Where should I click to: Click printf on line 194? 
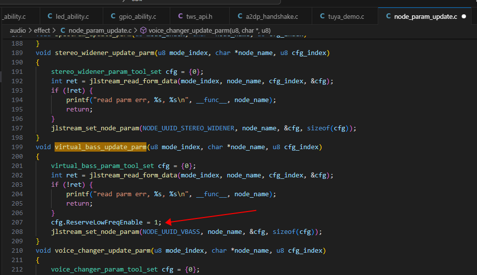[78, 100]
